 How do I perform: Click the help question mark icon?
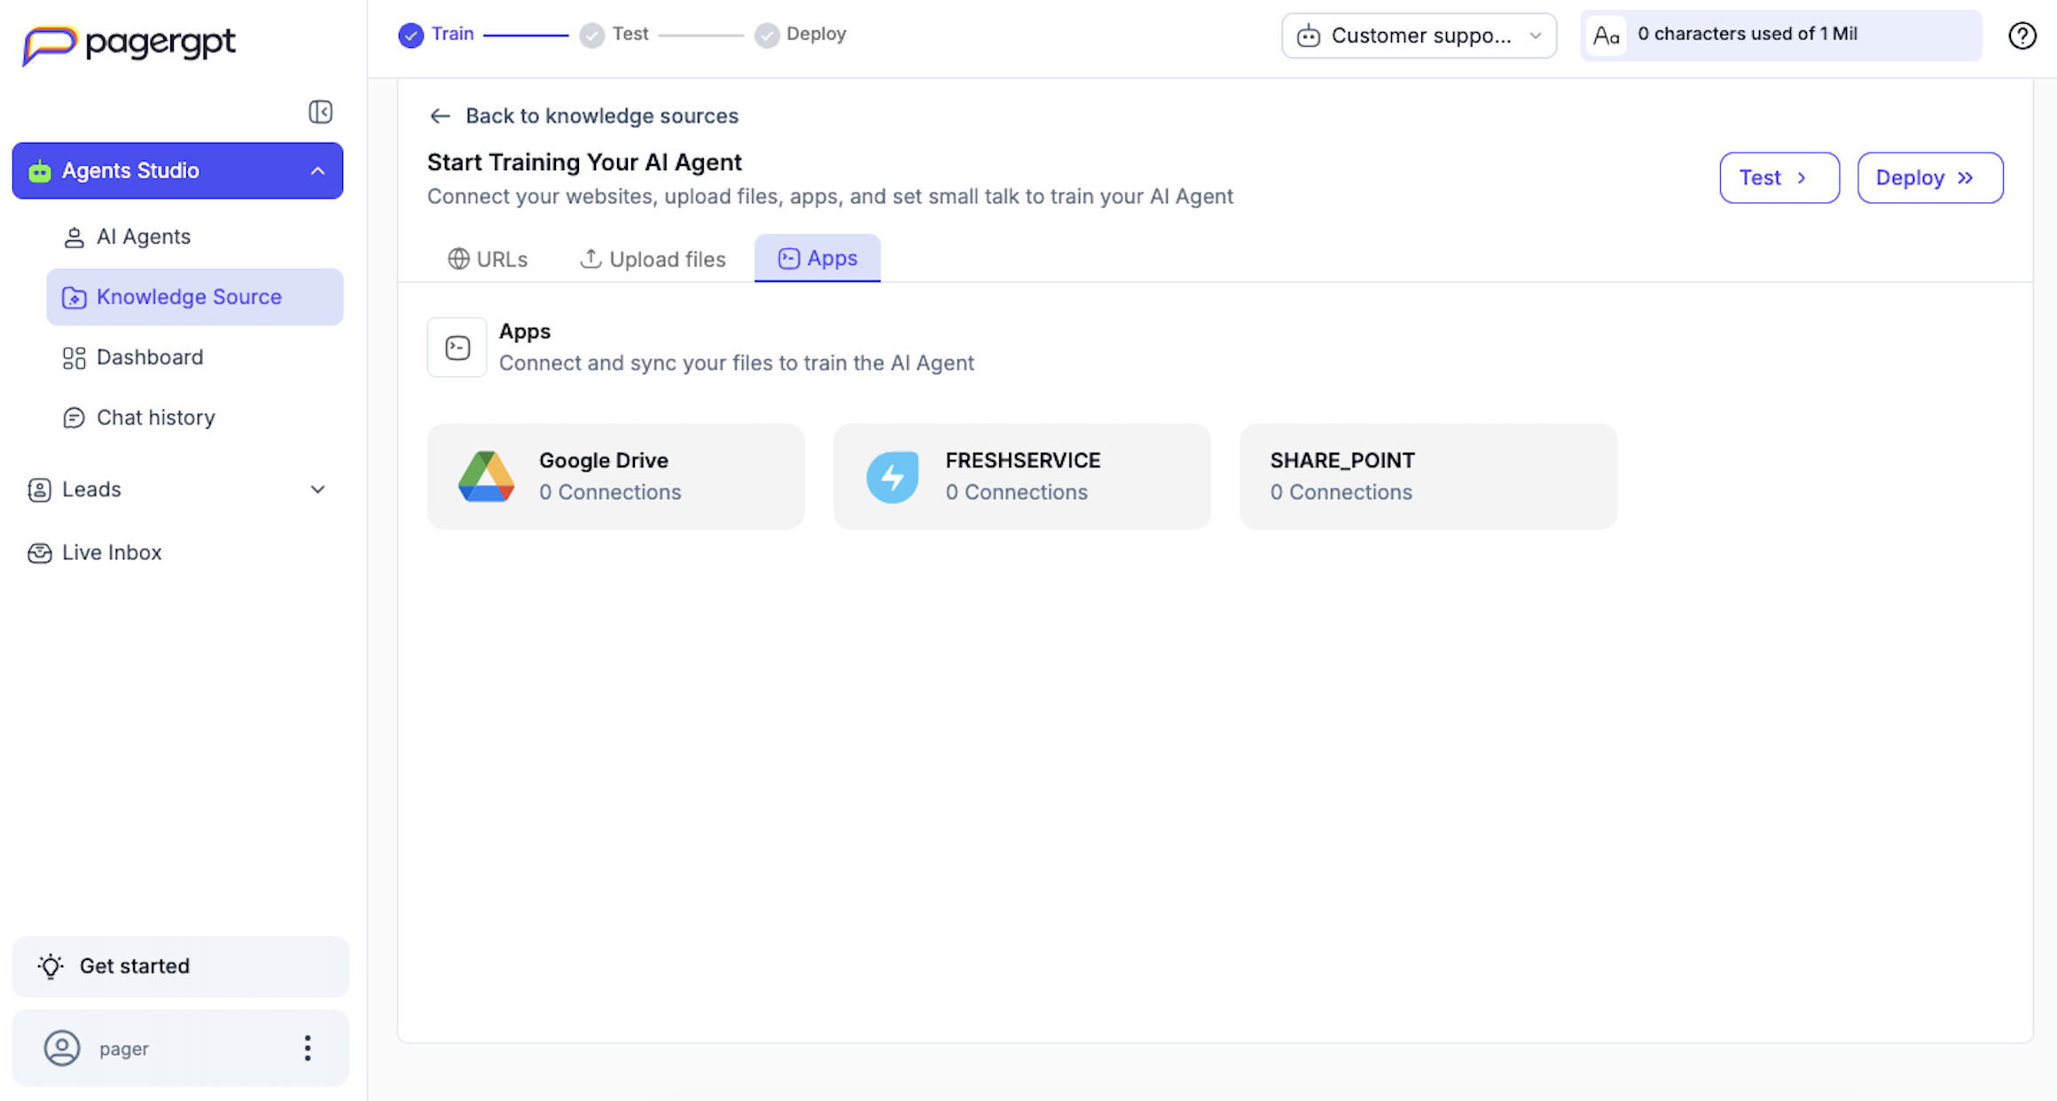(x=2022, y=35)
